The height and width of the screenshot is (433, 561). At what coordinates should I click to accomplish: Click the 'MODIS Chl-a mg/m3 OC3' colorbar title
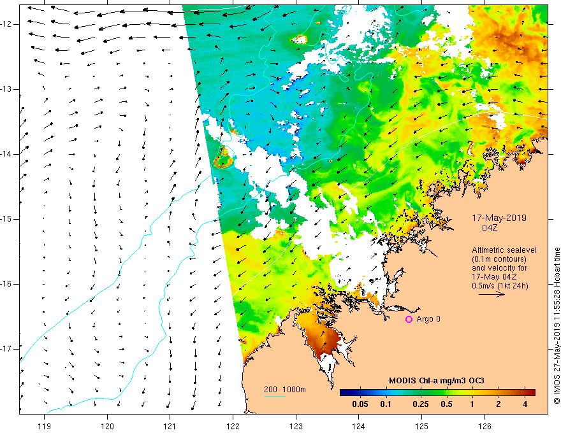[x=437, y=381]
